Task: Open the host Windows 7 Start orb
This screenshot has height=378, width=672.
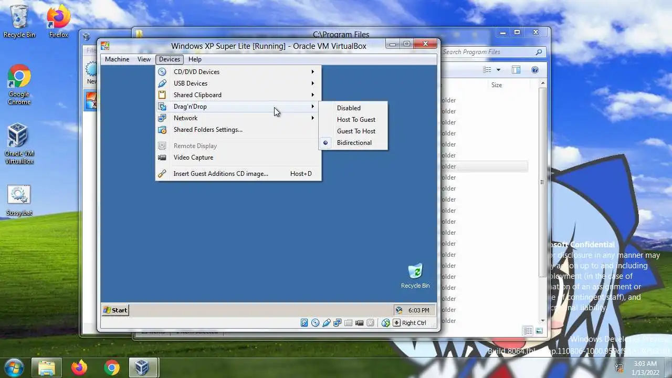Action: (x=14, y=367)
